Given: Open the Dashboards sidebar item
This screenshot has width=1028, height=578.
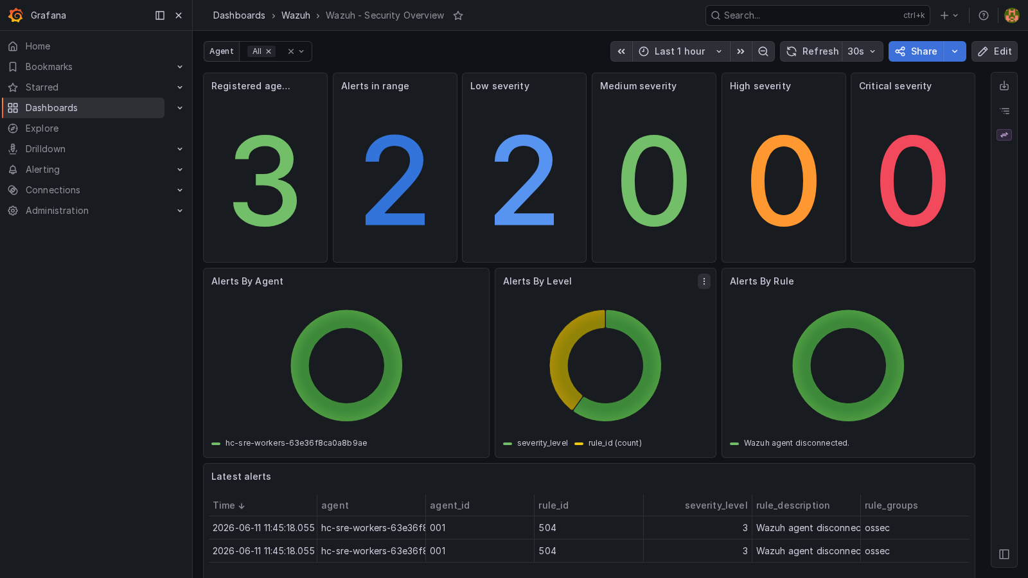Looking at the screenshot, I should coord(84,108).
